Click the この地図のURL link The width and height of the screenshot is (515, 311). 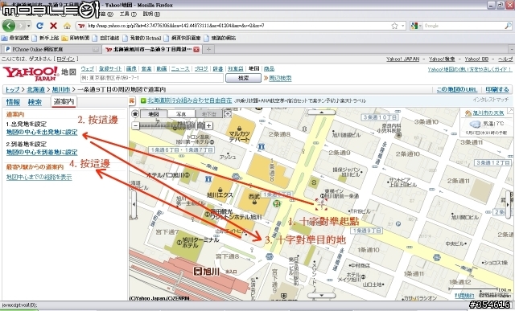pyautogui.click(x=456, y=89)
